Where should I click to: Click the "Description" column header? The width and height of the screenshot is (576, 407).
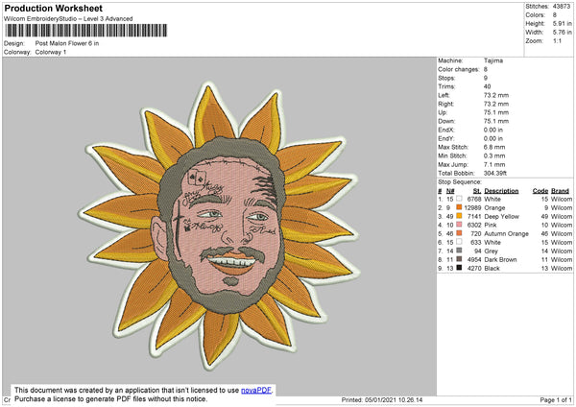(501, 191)
